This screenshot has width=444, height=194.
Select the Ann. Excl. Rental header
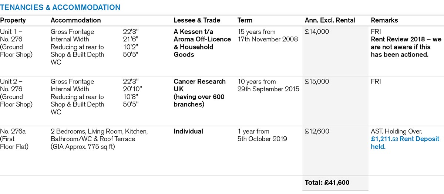(x=330, y=20)
